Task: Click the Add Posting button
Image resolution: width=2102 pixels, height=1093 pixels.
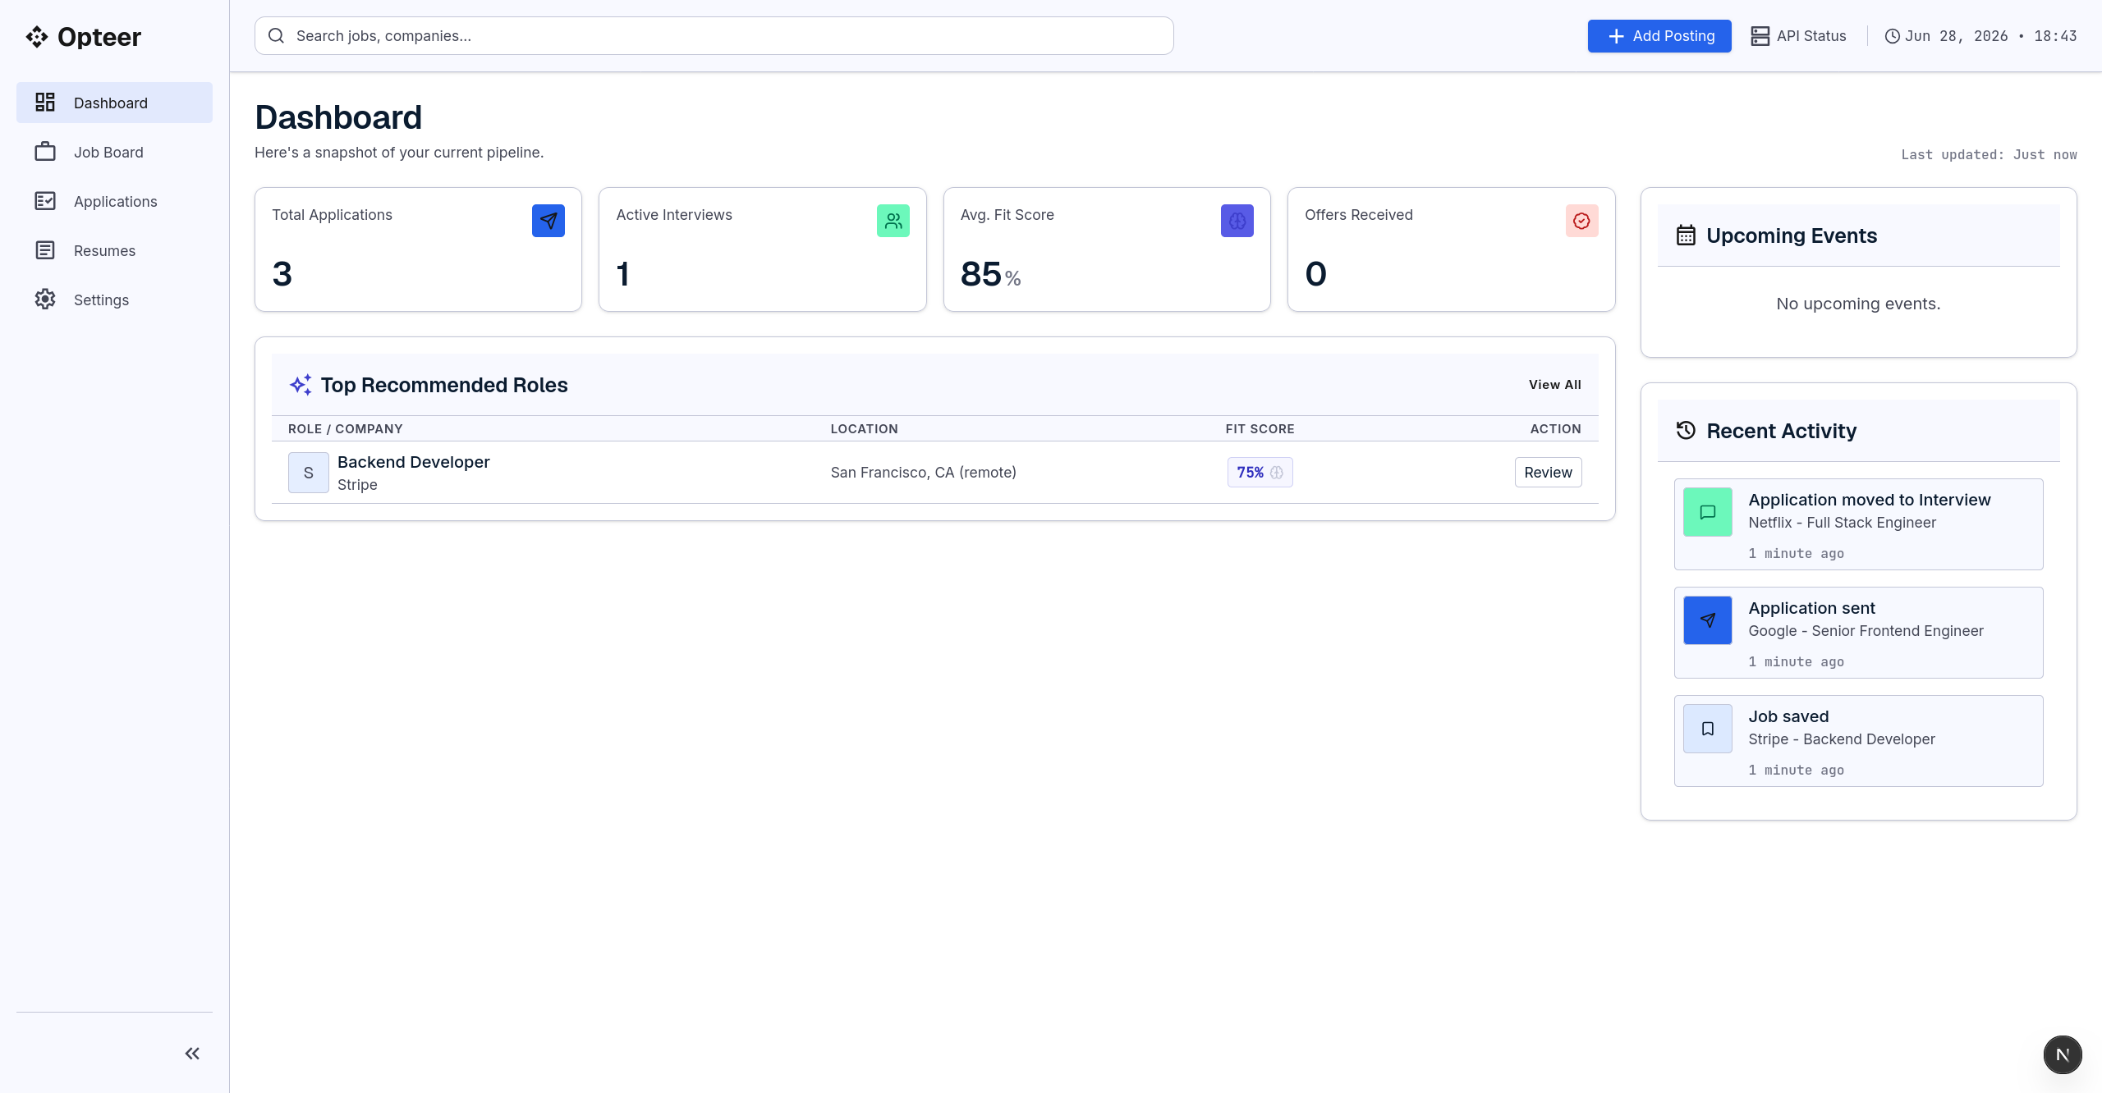Action: [x=1659, y=36]
